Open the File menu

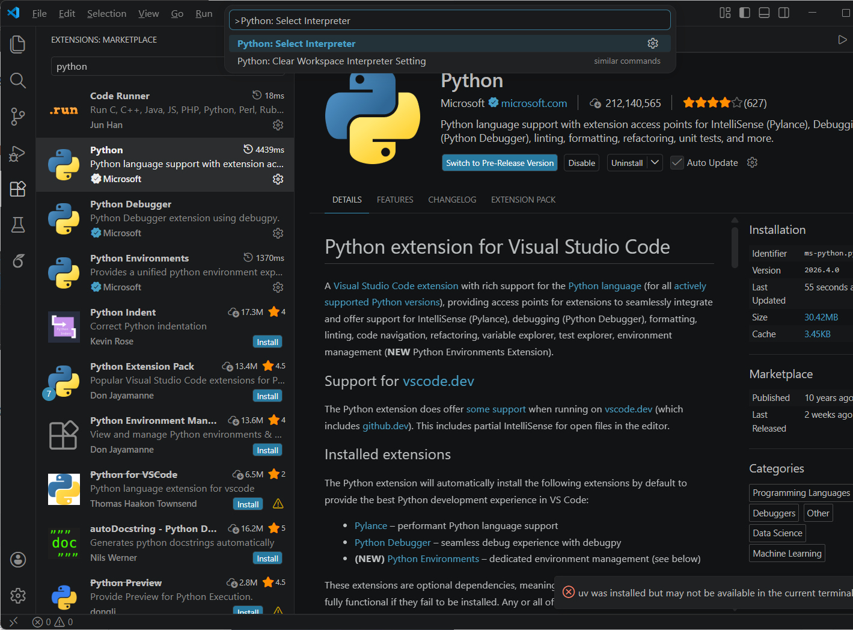39,13
